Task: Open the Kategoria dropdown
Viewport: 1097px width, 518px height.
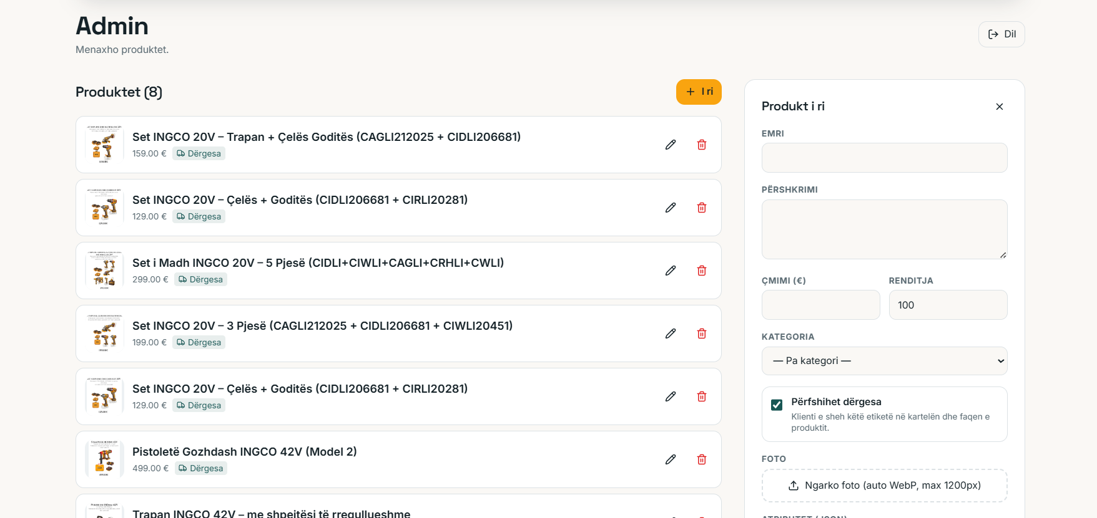Action: point(884,361)
